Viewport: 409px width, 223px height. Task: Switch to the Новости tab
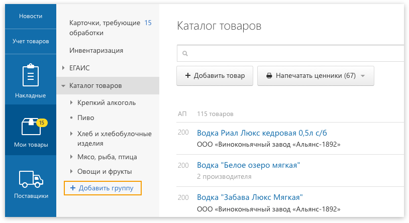click(x=31, y=16)
